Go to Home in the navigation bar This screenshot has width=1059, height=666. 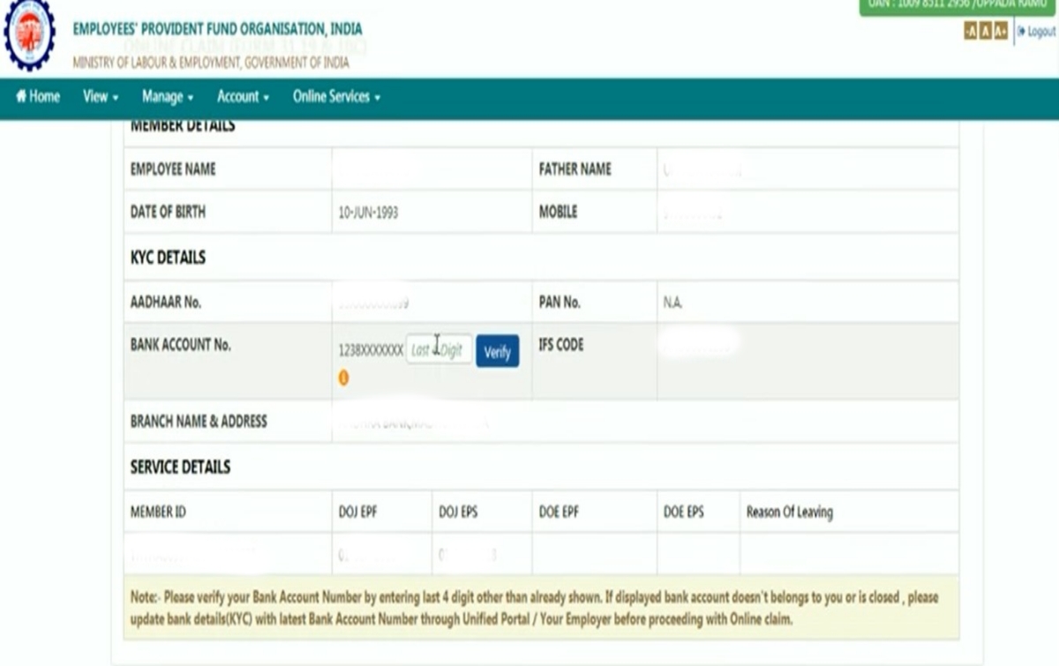[38, 97]
